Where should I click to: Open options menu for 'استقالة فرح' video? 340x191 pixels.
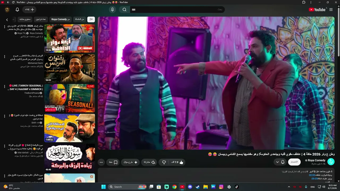pos(5,116)
